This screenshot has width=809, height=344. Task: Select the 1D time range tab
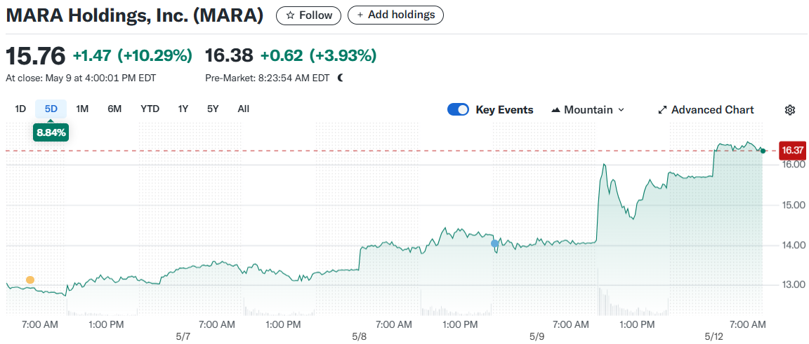(x=20, y=109)
